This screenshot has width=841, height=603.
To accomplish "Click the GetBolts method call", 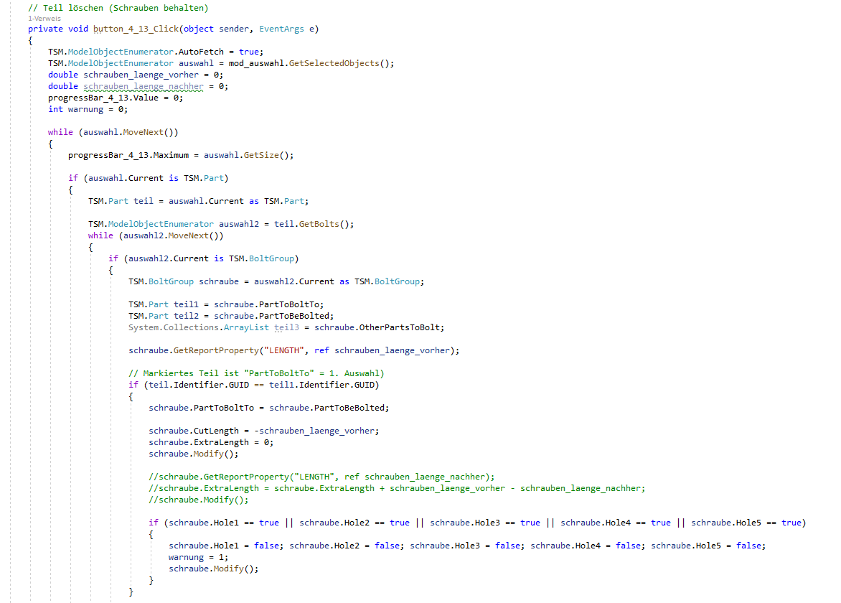I will (319, 224).
